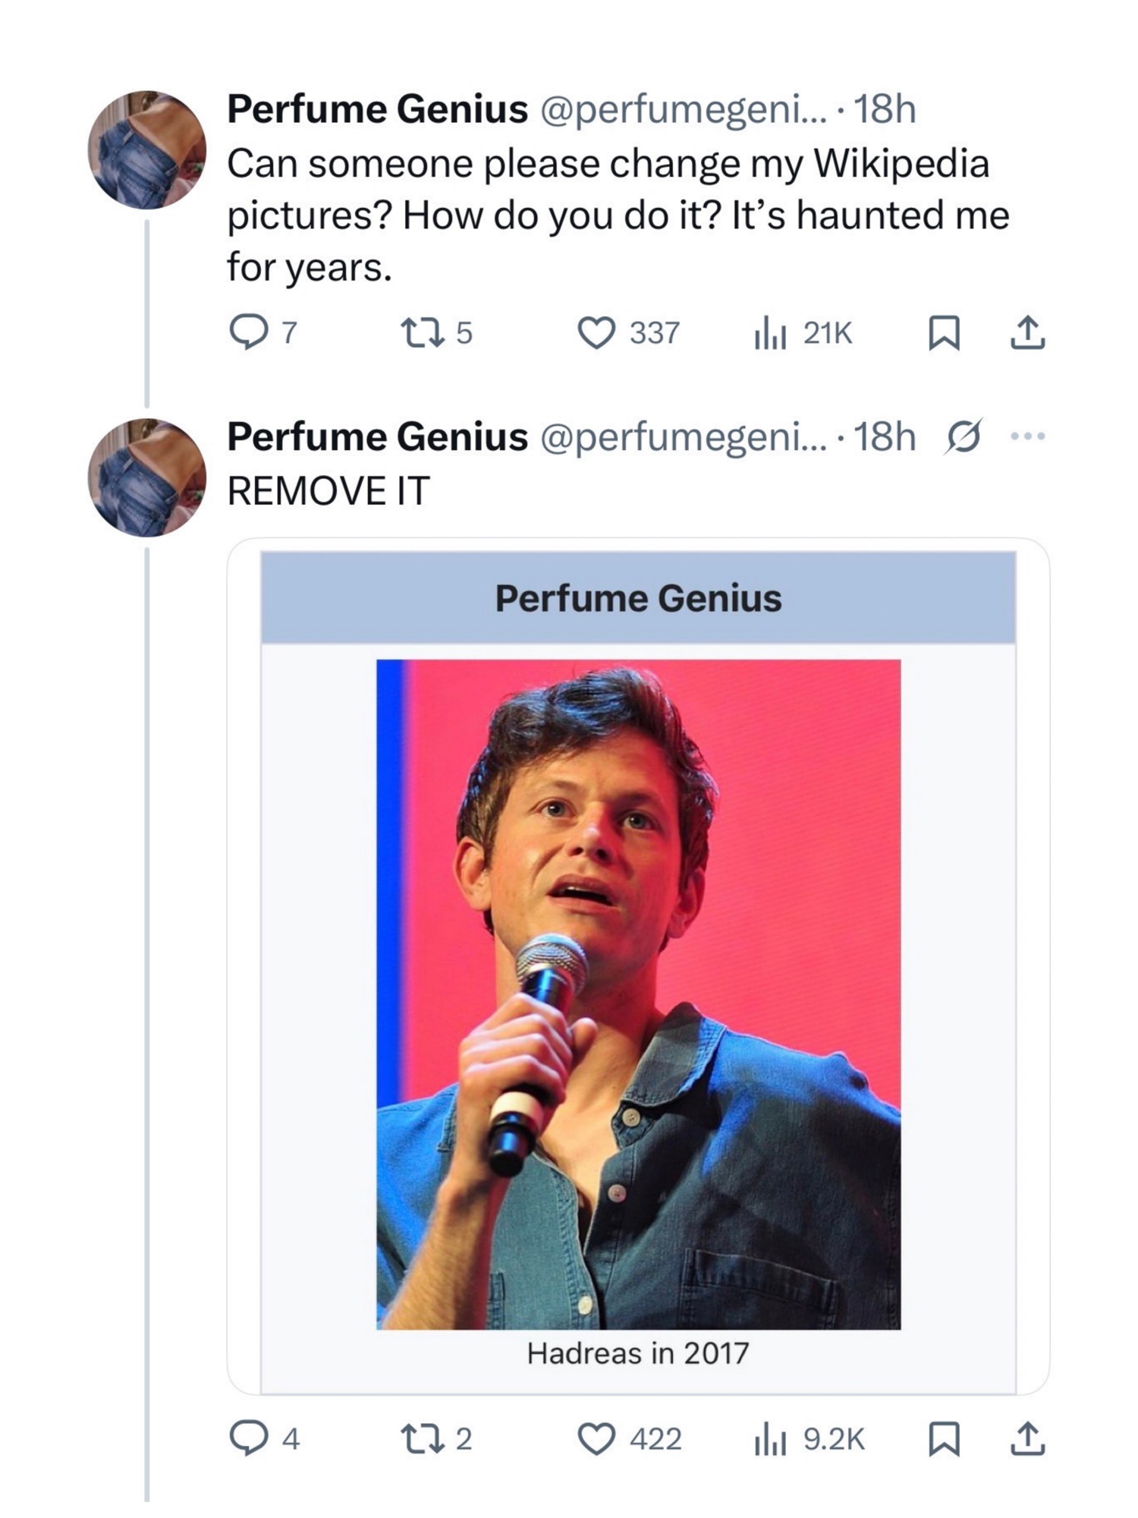Bookmark the first Perfume Genius tweet
Viewport: 1138px width, 1518px height.
point(944,332)
